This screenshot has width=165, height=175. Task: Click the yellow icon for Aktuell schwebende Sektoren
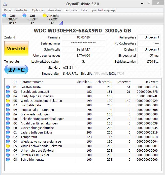[8, 146]
